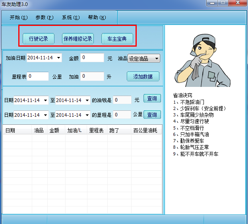Expand the 加油日期 date picker
Viewport: 248px width, 224px height.
click(58, 58)
